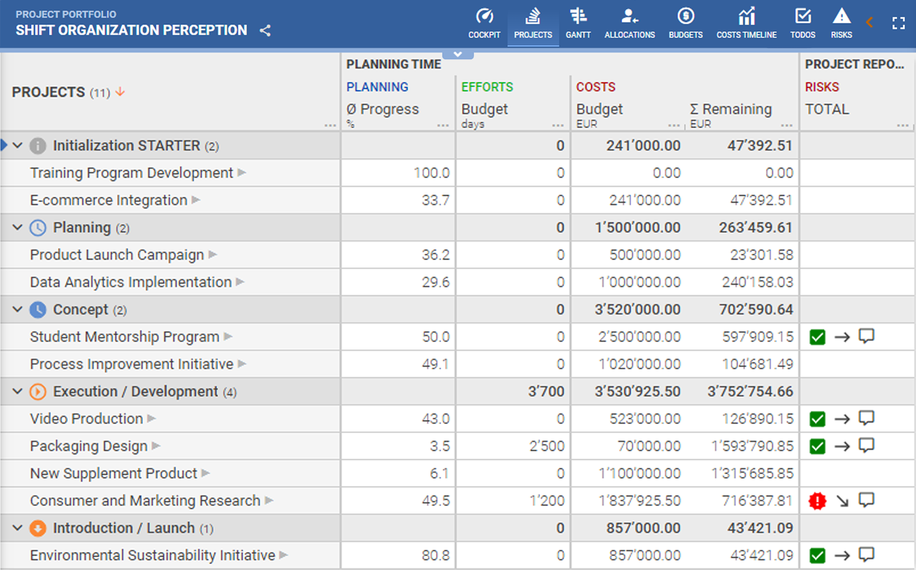This screenshot has width=916, height=570.
Task: Open comment bubble for Consumer and Marketing Research
Action: (x=866, y=500)
